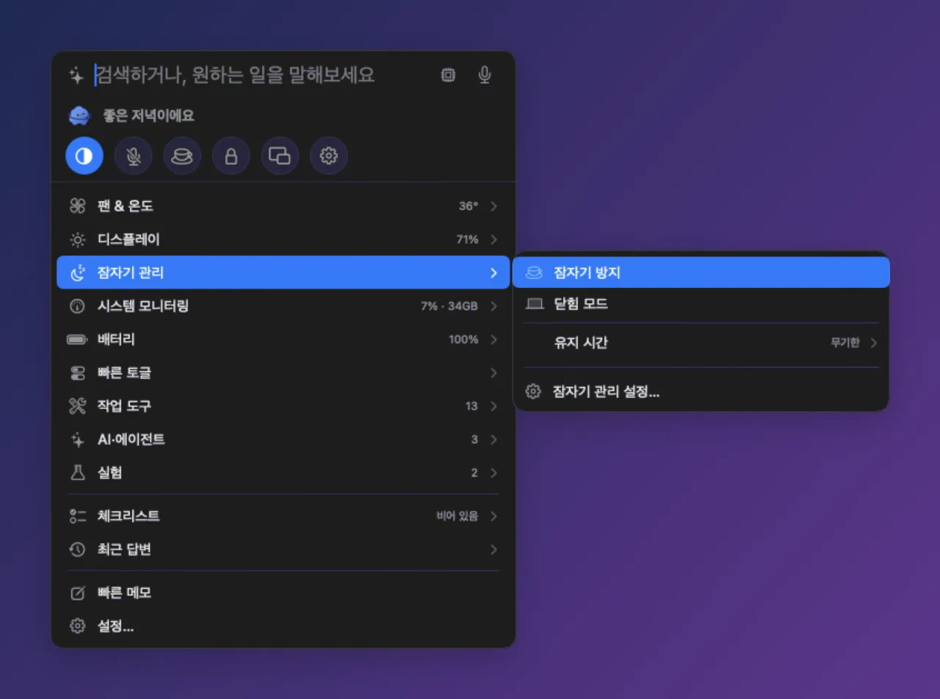
Task: Expand the 배터리 100% chevron
Action: [x=493, y=339]
